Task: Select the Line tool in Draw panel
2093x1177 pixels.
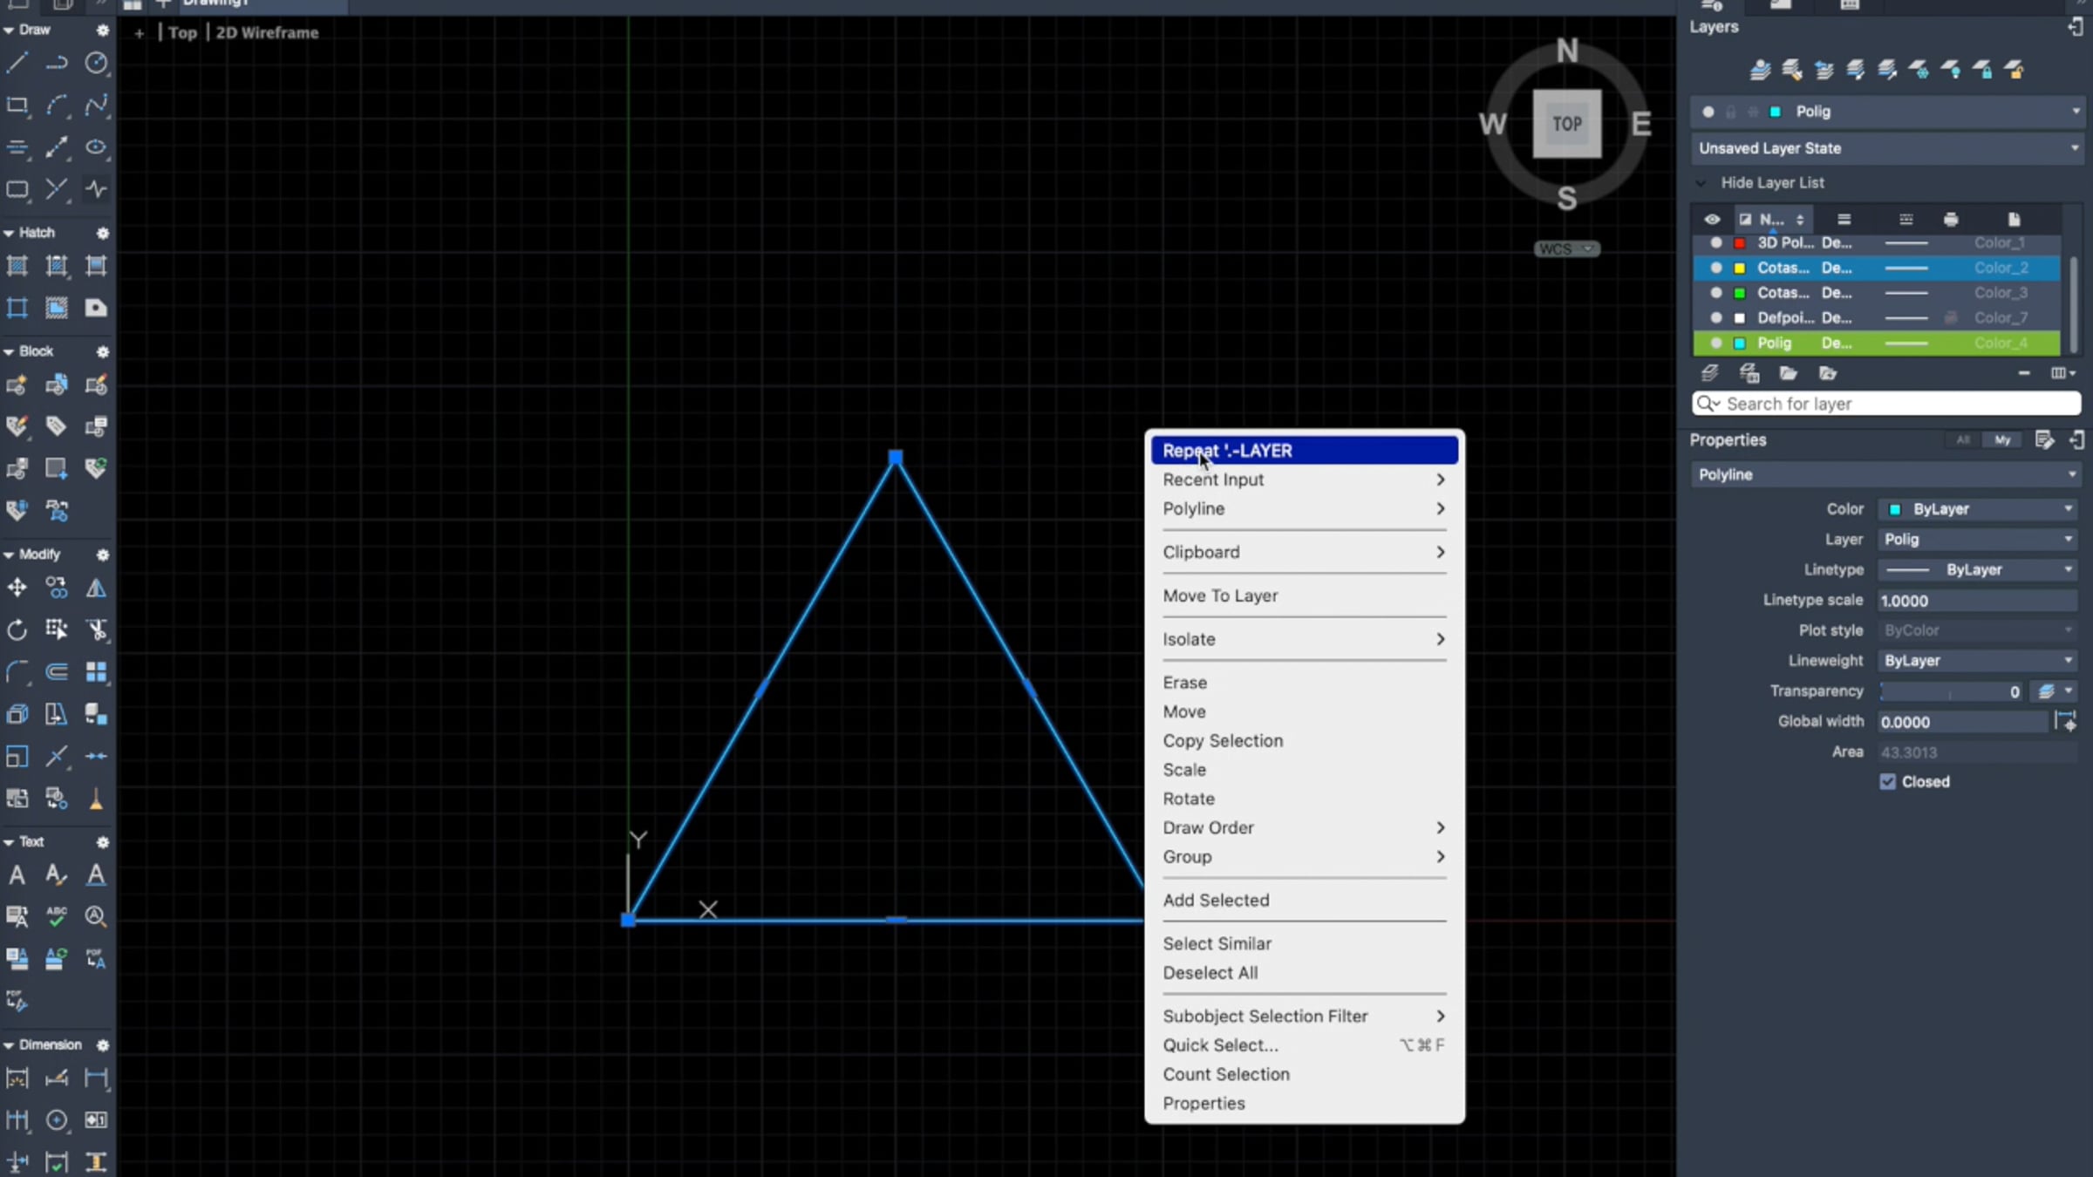Action: coord(17,63)
